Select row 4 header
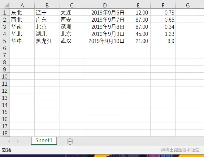The height and width of the screenshot is (157, 204). pyautogui.click(x=5, y=34)
